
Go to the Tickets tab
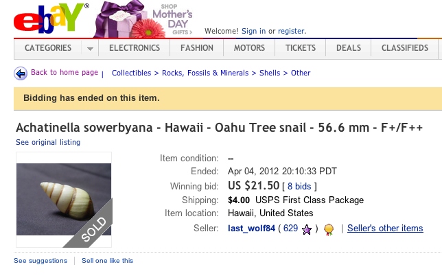pos(301,48)
